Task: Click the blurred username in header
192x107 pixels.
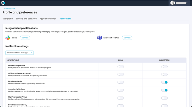Action: (x=181, y=3)
